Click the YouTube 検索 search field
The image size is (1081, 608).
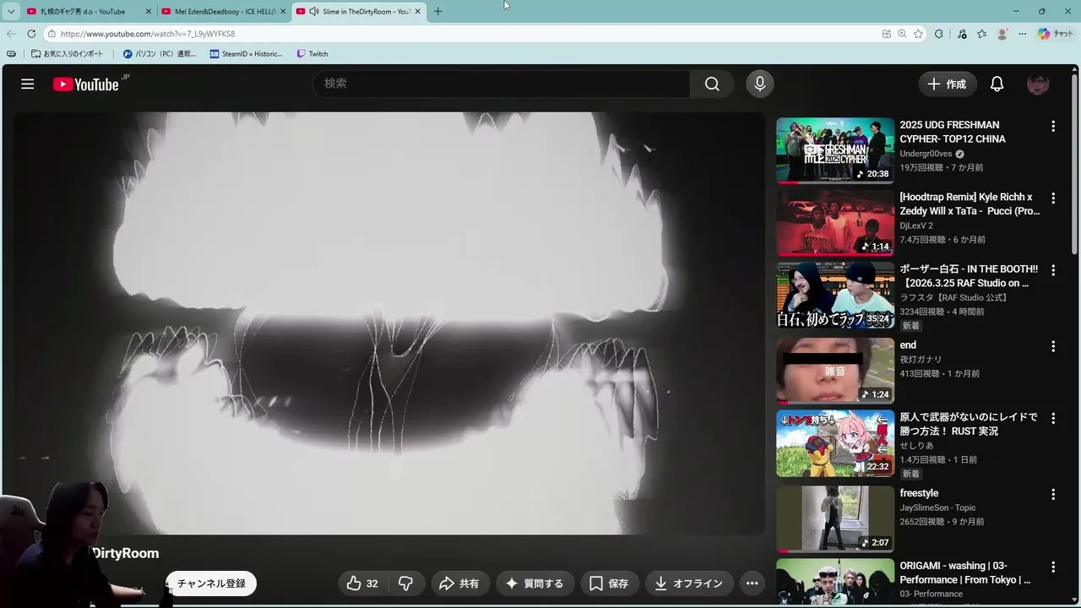pyautogui.click(x=502, y=84)
